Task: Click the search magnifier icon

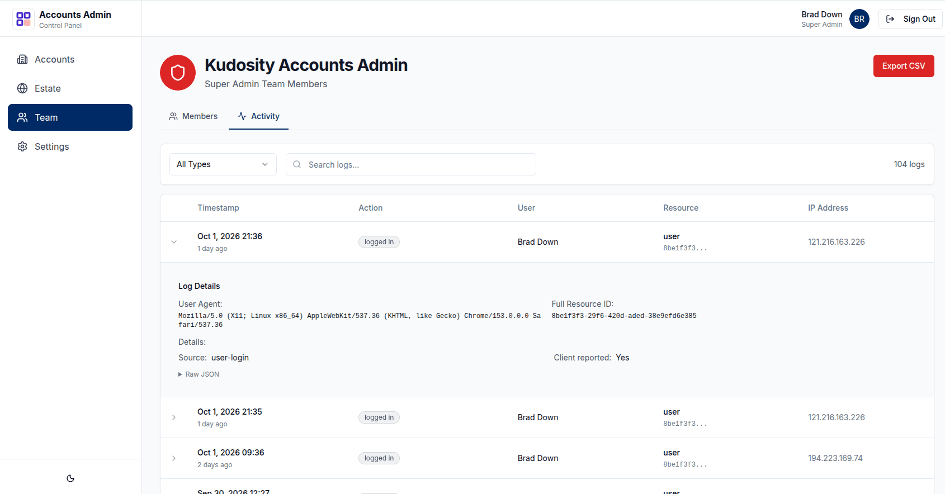Action: pos(297,164)
